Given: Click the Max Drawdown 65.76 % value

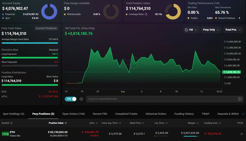Looking at the screenshot, I should [x=222, y=12].
